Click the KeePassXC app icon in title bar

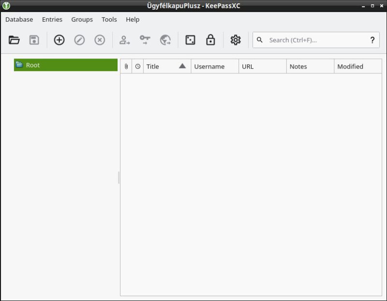tap(6, 6)
